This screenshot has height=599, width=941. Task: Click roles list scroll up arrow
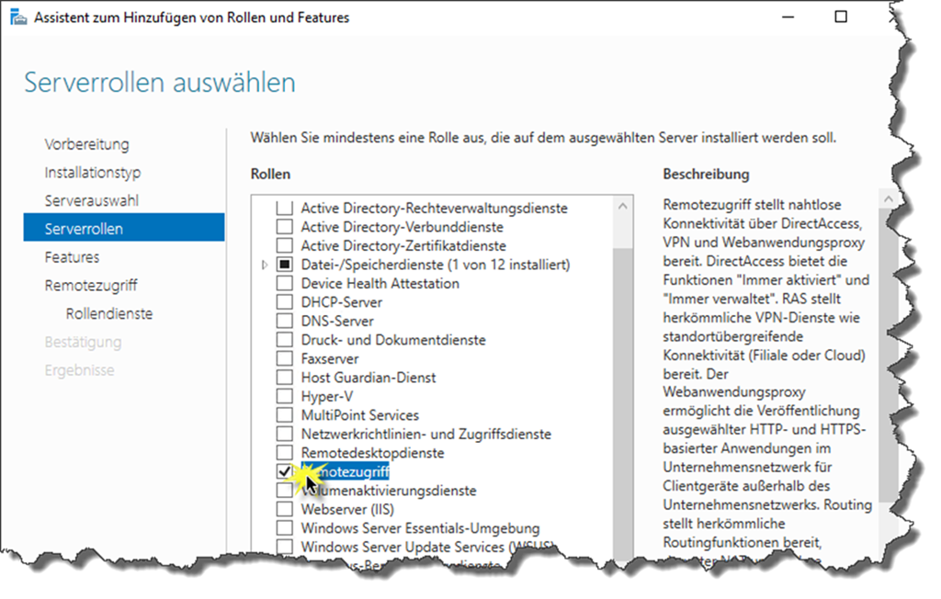click(623, 207)
